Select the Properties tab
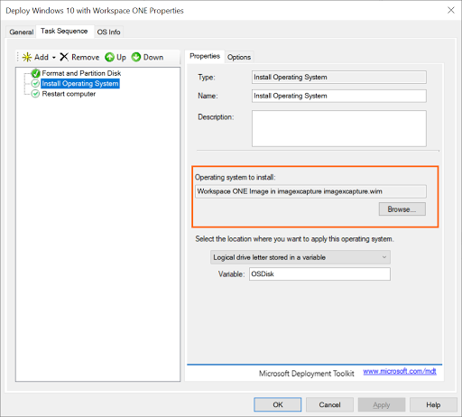Screen dimensions: 462x417 pyautogui.click(x=205, y=56)
